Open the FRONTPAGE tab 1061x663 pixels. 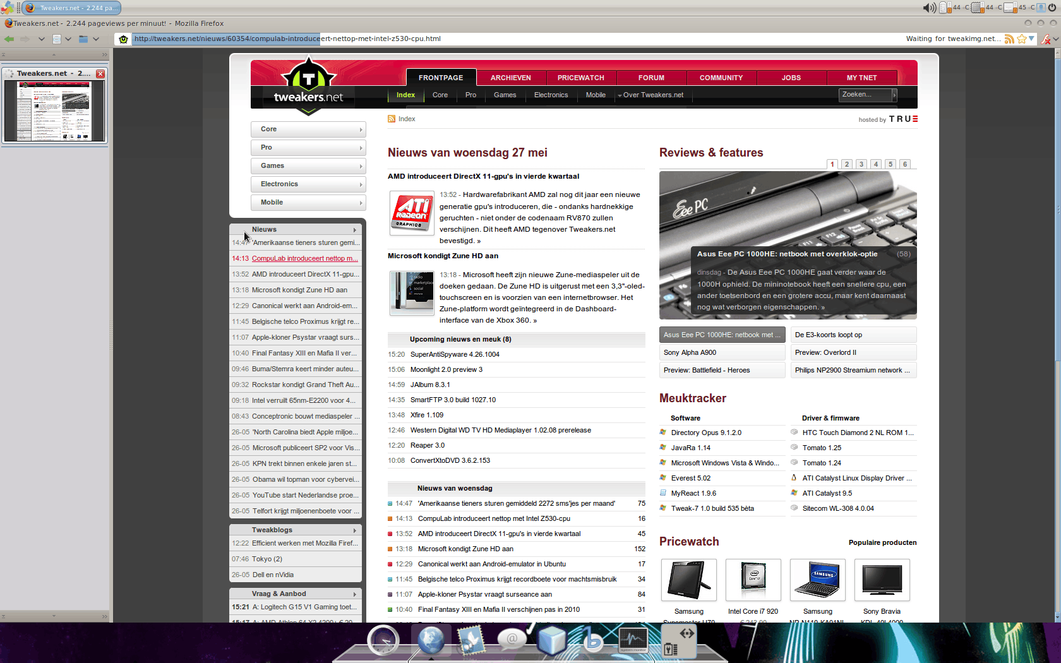(x=441, y=78)
